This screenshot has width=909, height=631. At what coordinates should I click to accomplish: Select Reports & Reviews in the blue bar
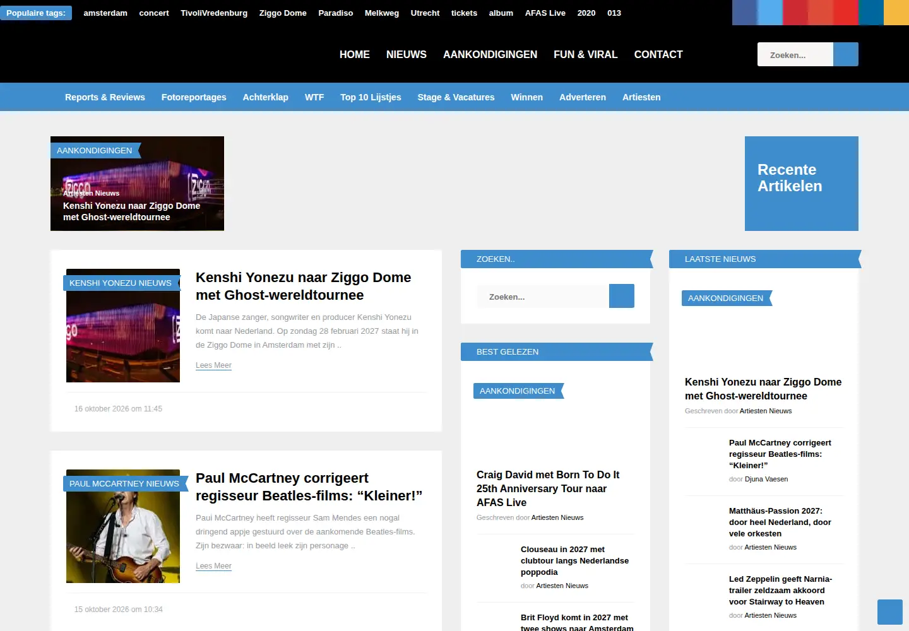tap(105, 97)
